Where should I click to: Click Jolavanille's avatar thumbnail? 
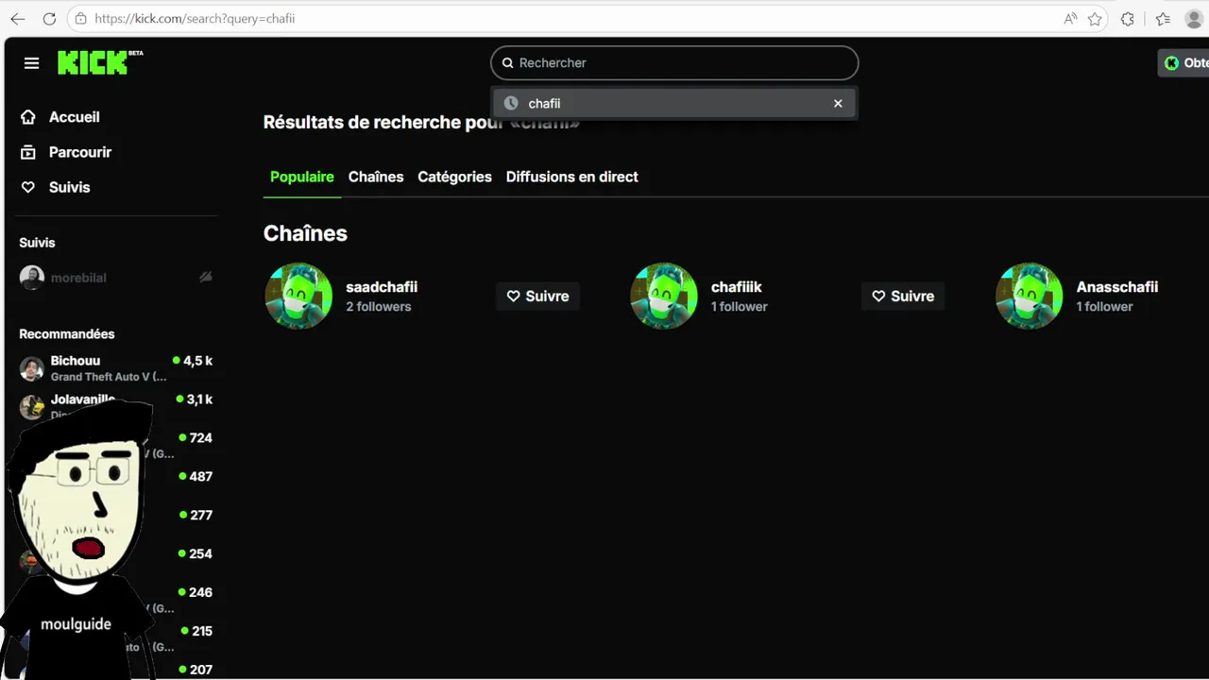(x=32, y=406)
